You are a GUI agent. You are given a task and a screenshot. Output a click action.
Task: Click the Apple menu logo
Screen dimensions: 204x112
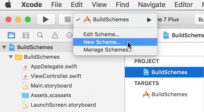coord(8,5)
